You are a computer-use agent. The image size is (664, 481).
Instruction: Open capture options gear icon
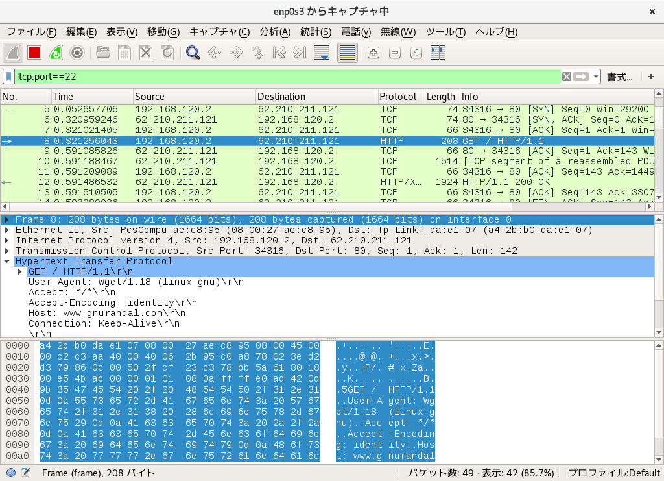tap(78, 53)
